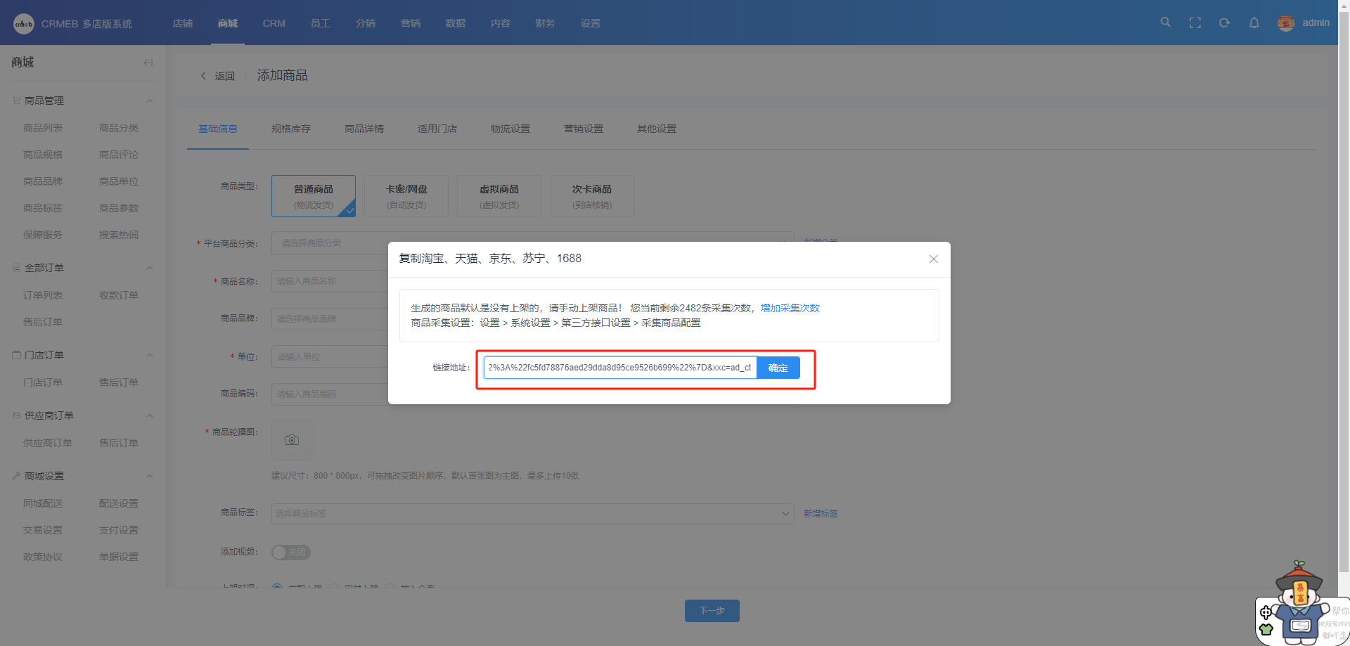
Task: Switch to the 规格库存 tab
Action: [291, 129]
